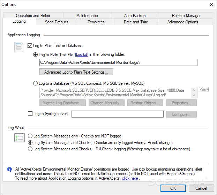Click Change Manually button
This screenshot has height=195, width=217.
point(106,103)
